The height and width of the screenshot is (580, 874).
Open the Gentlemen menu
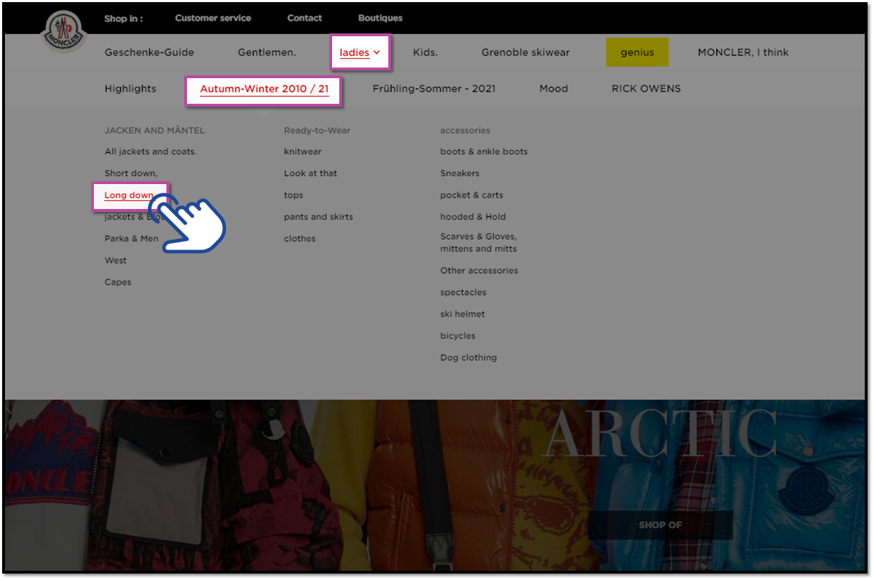267,53
